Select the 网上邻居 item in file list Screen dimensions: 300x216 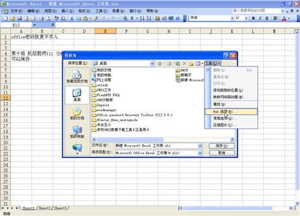click(x=101, y=80)
